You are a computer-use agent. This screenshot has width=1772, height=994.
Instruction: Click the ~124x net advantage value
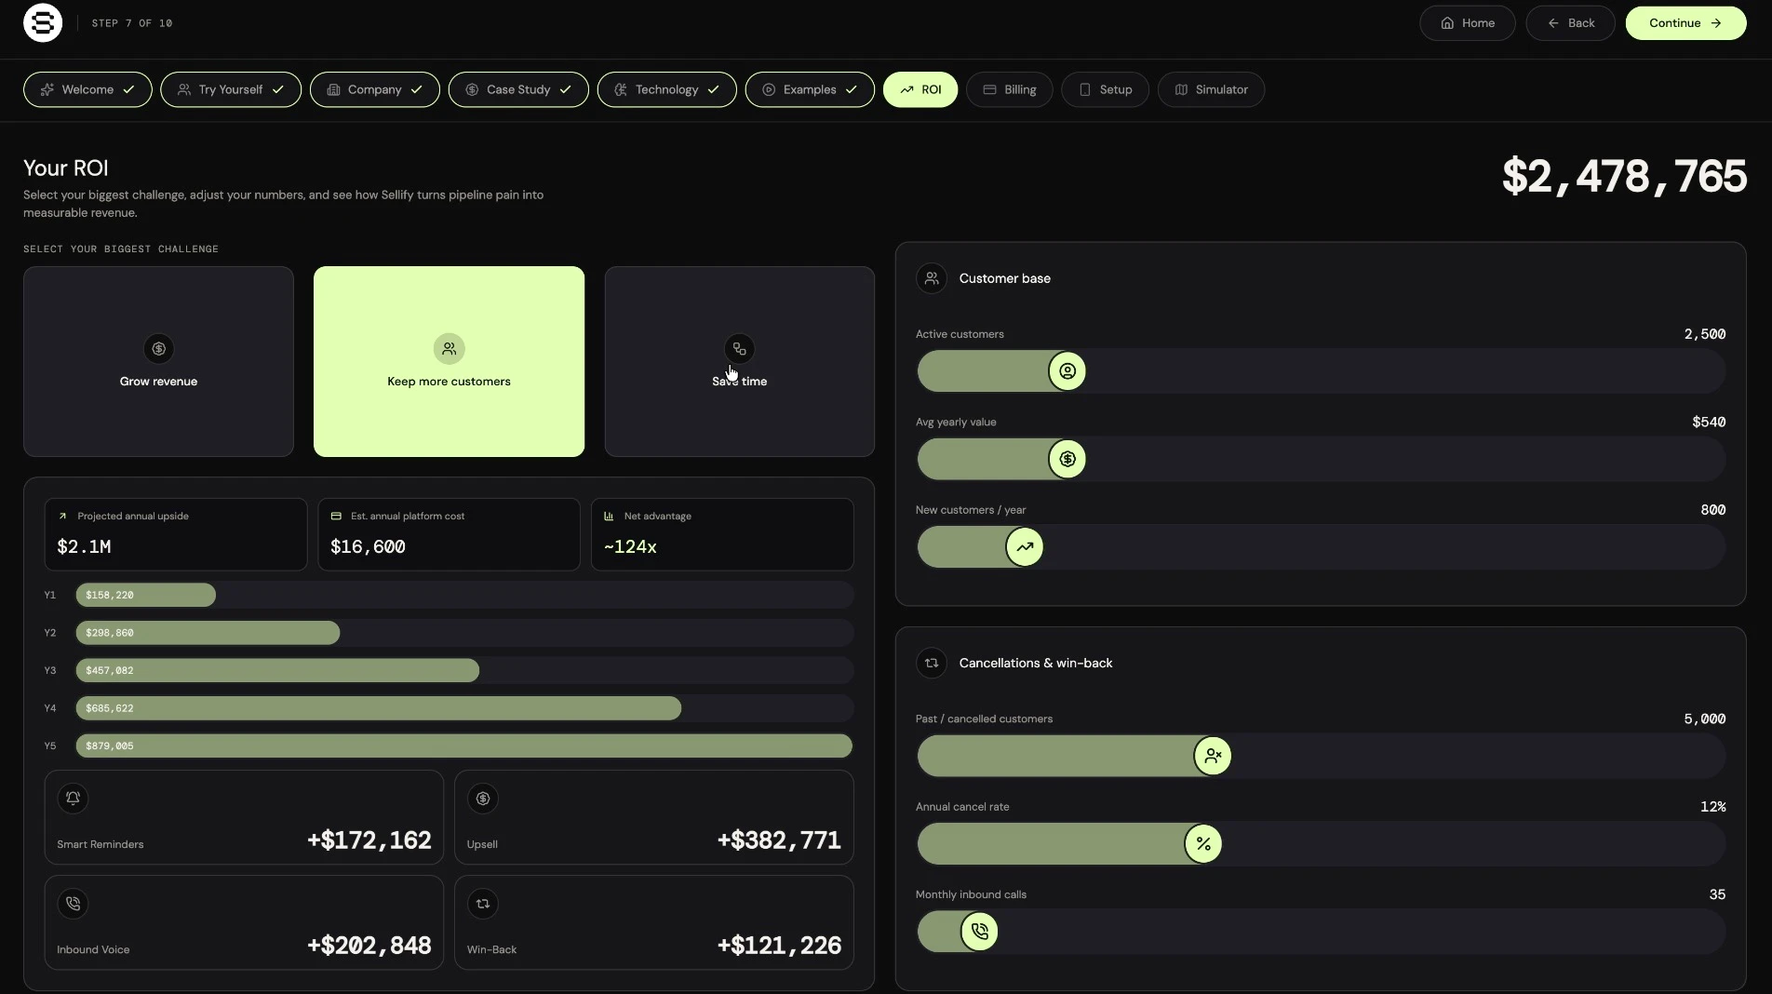pyautogui.click(x=630, y=546)
